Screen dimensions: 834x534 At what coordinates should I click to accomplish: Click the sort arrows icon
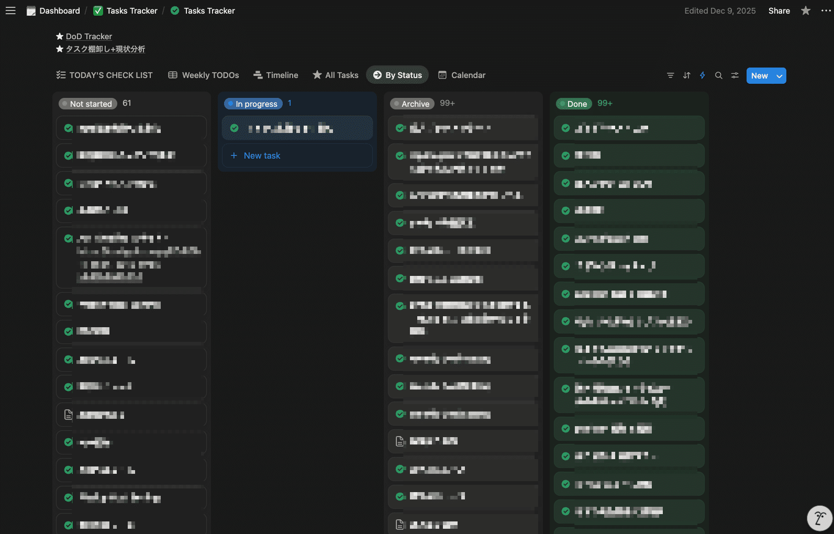686,75
